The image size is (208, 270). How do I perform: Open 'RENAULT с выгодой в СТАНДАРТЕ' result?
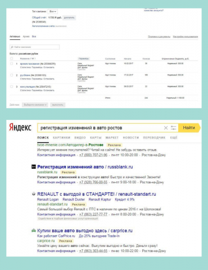tap(97, 194)
